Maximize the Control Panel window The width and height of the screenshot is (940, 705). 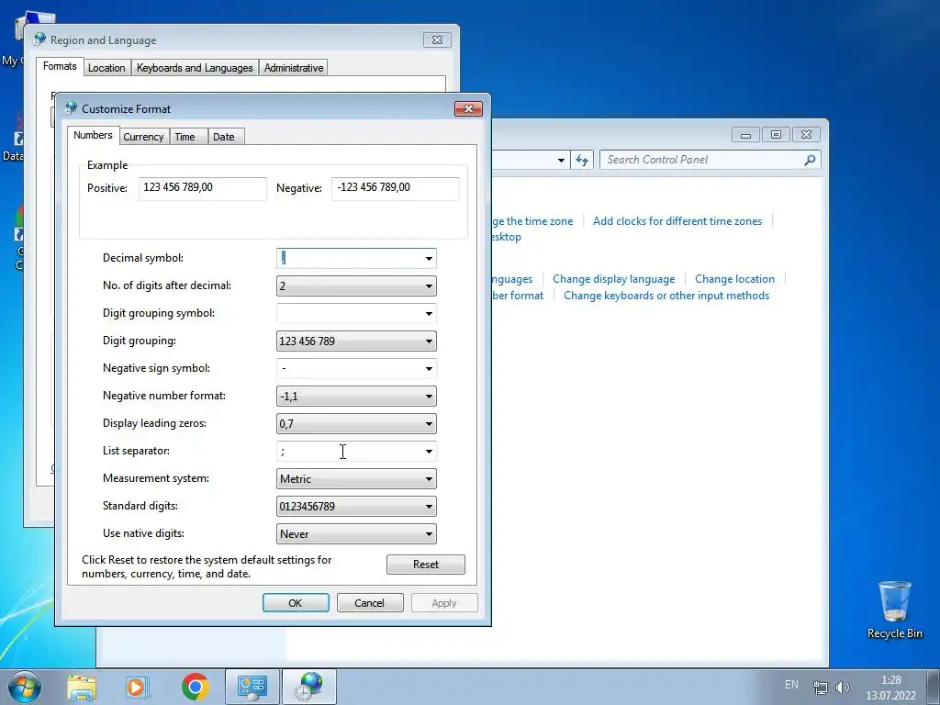coord(776,135)
